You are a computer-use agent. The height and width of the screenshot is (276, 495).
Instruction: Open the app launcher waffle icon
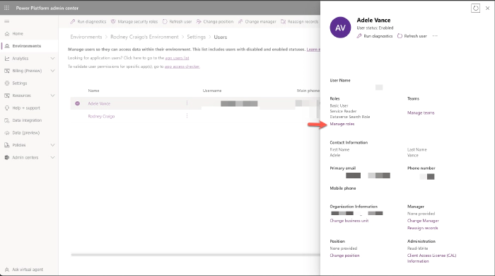click(x=6, y=8)
